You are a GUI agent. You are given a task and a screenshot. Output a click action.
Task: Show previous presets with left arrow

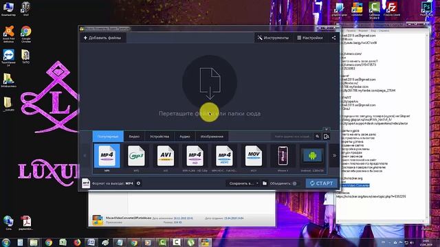(85, 156)
